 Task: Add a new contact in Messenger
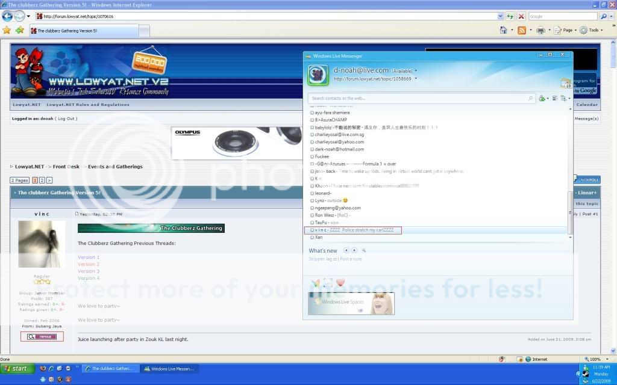coord(542,97)
